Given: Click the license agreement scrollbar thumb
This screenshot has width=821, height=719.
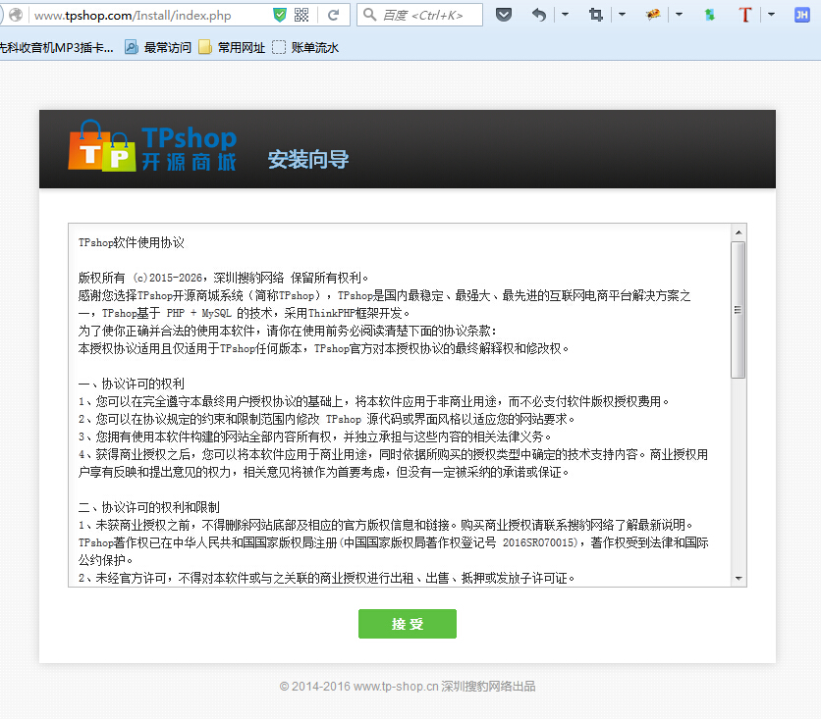Looking at the screenshot, I should pos(738,310).
